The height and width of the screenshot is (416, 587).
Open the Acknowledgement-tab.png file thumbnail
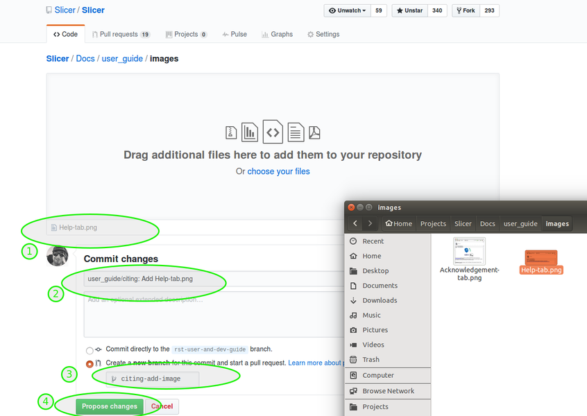[469, 252]
